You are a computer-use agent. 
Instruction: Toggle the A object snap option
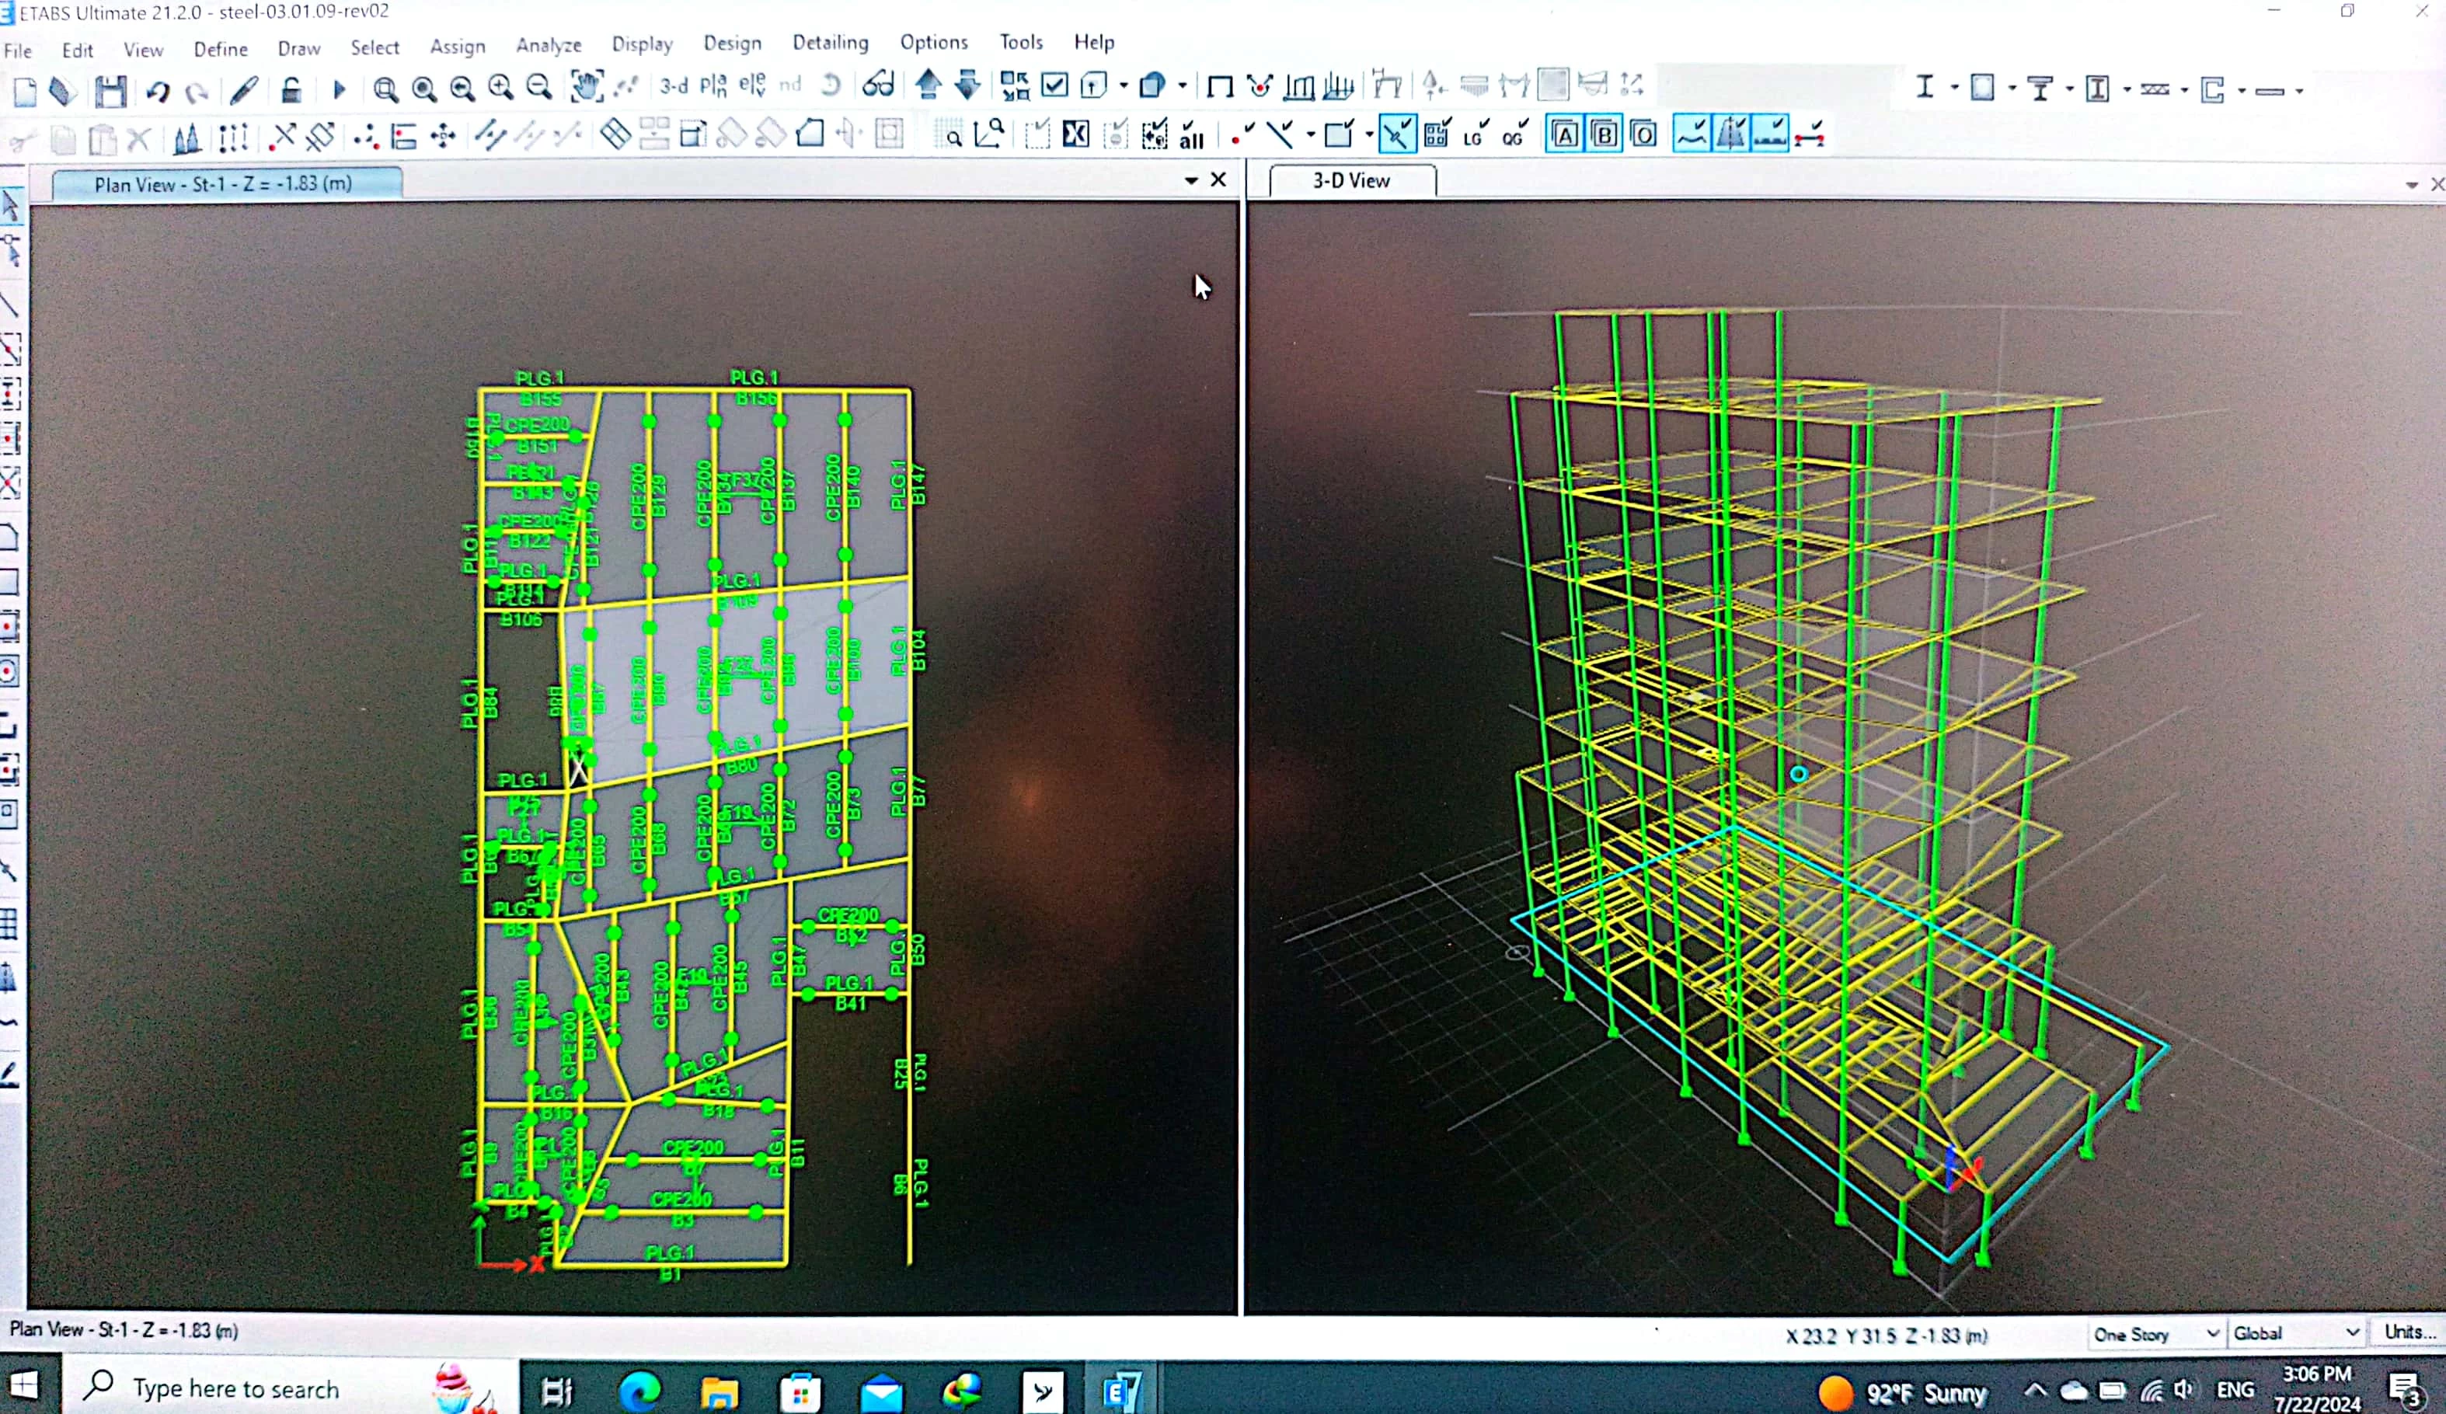(x=1565, y=135)
